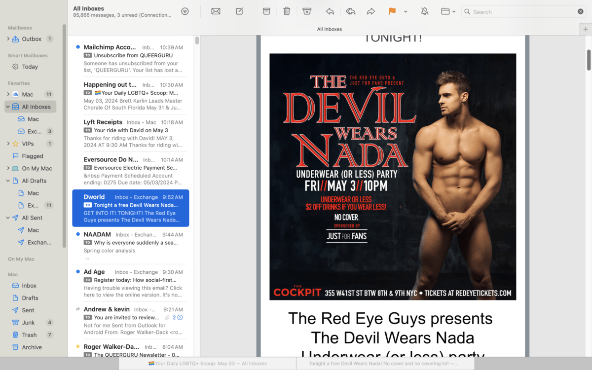Image resolution: width=592 pixels, height=370 pixels.
Task: Open the Junk mailbox with 4 items
Action: tap(28, 323)
